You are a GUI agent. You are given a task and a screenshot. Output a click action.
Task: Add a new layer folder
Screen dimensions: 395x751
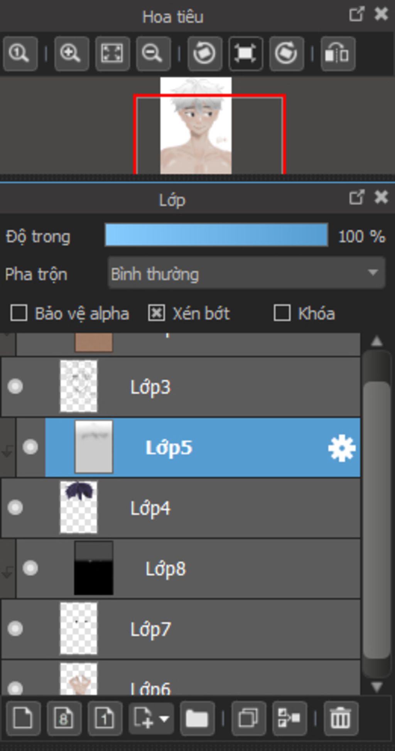[x=197, y=719]
